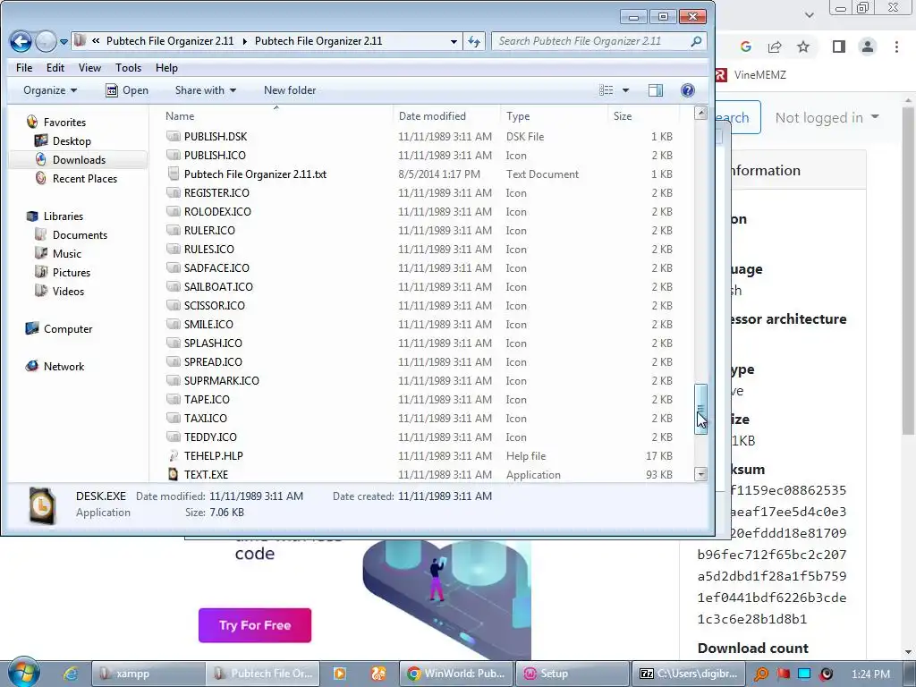Screen dimensions: 916x687
Task: Change view with the view icon
Action: 606,90
